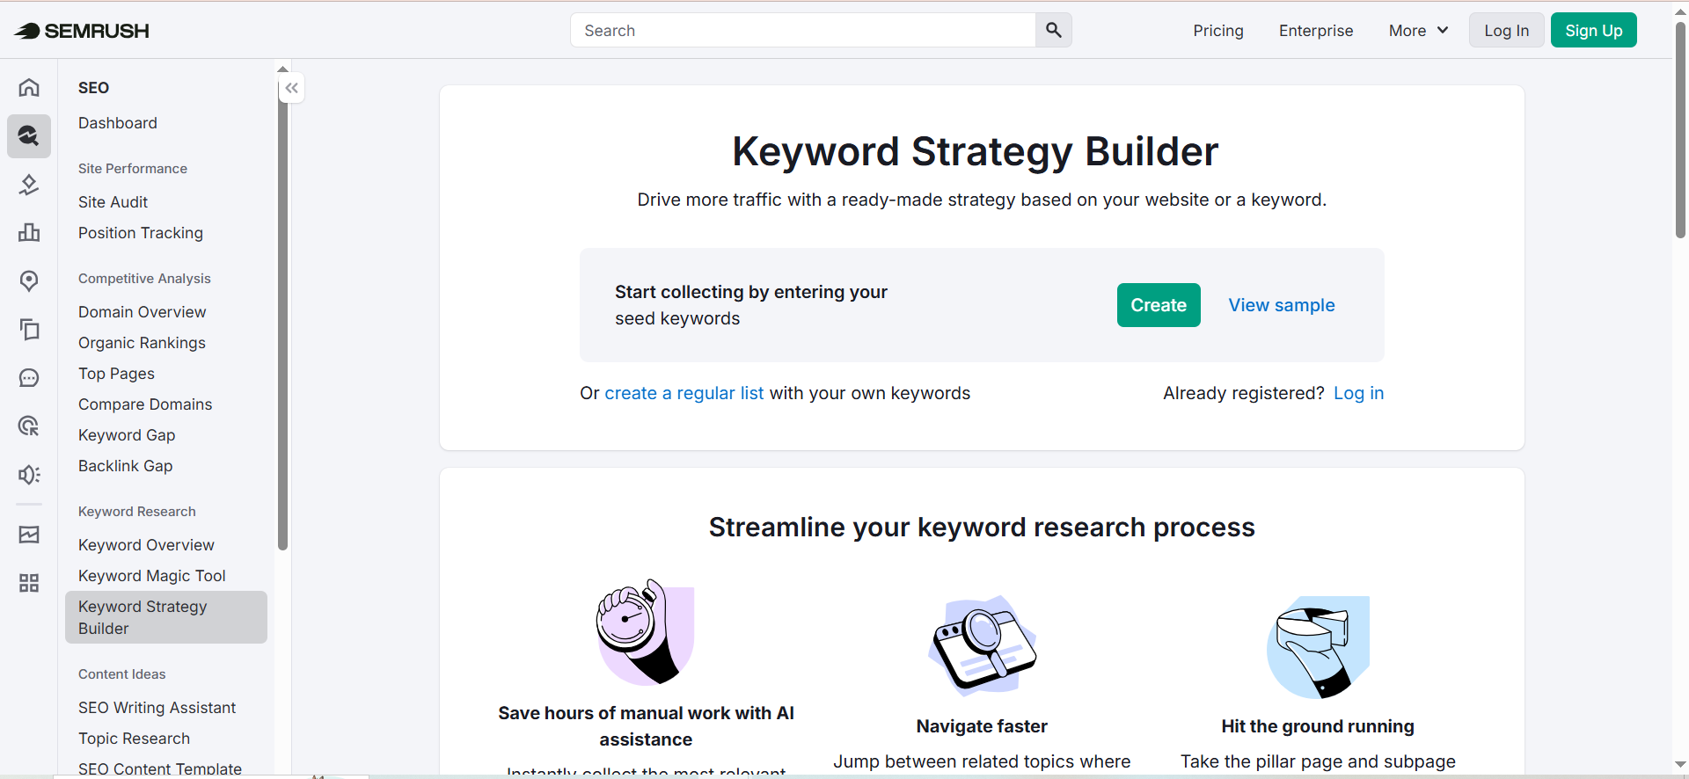Open SEO Dashboard in sidebar
This screenshot has height=779, width=1689.
point(118,123)
